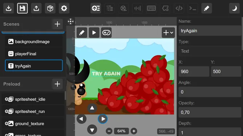
Task: Open the package cube icon
Action: (50, 8)
